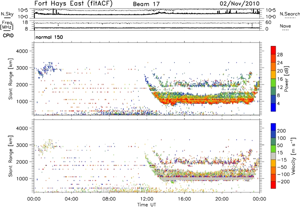Click the "28" tick on Power colorbar
Viewport: 300px width, 207px height.
(280, 55)
